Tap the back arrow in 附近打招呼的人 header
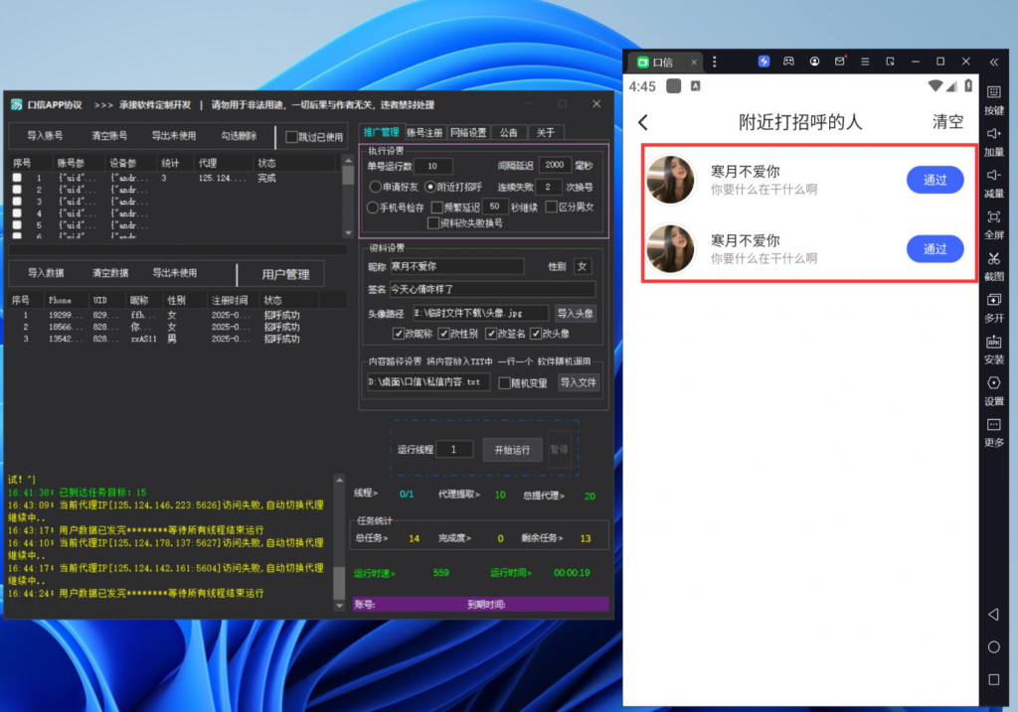 click(x=643, y=122)
